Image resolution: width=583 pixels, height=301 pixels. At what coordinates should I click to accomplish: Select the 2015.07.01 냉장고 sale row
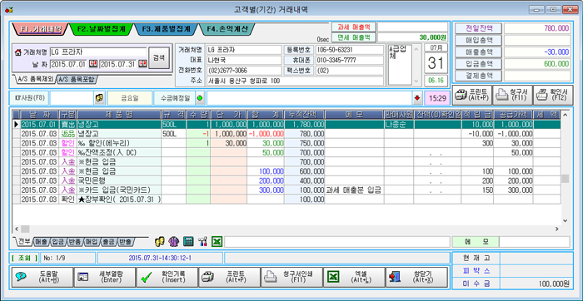coord(287,125)
